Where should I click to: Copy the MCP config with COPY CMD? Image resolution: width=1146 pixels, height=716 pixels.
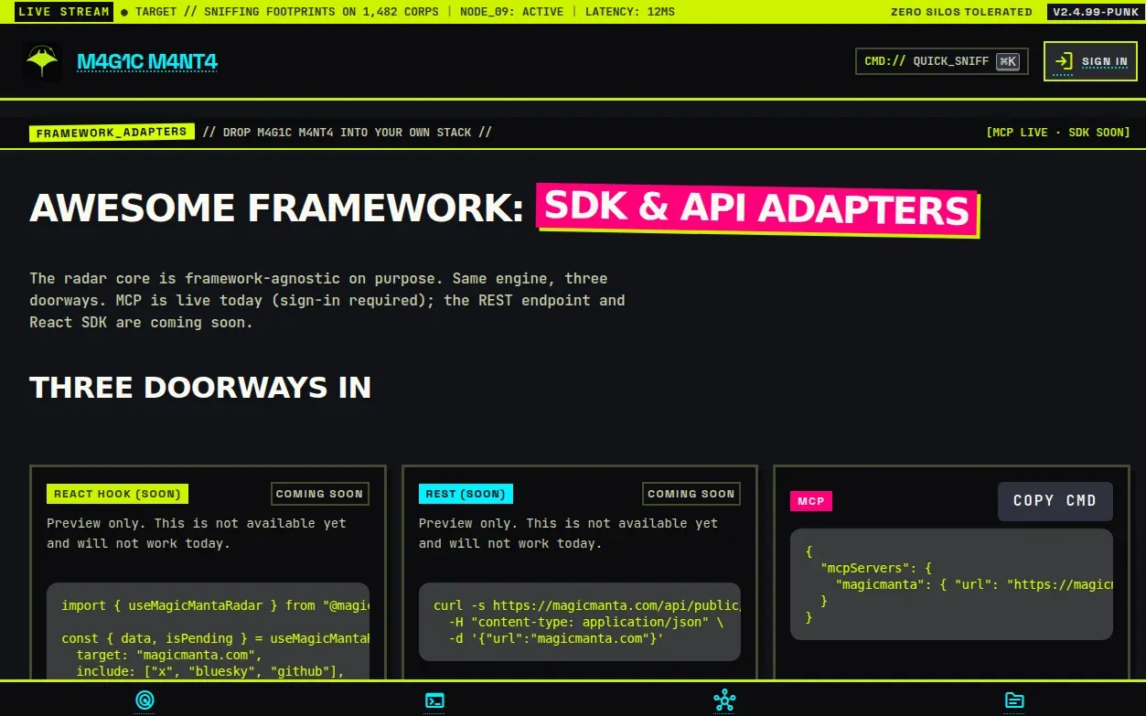1055,501
